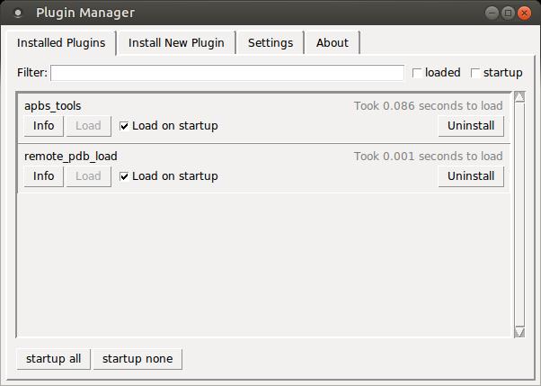The height and width of the screenshot is (386, 541).
Task: Disable Load on startup for apbs_tools
Action: 125,126
